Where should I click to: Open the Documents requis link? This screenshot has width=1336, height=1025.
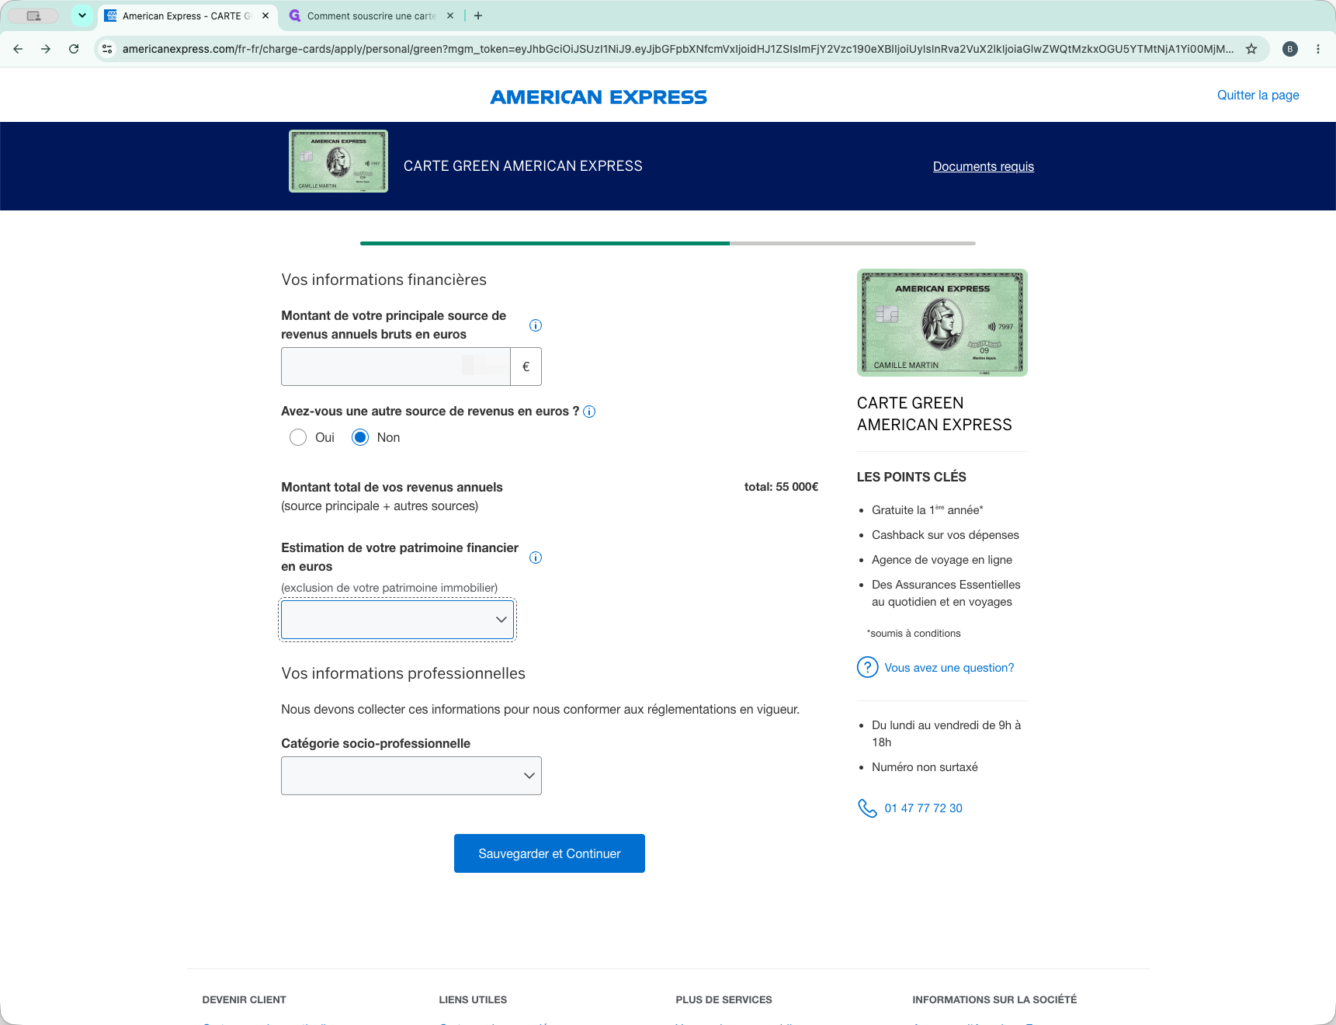click(984, 166)
